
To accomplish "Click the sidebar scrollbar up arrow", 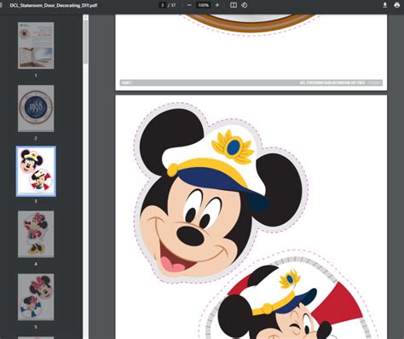I will coord(85,17).
